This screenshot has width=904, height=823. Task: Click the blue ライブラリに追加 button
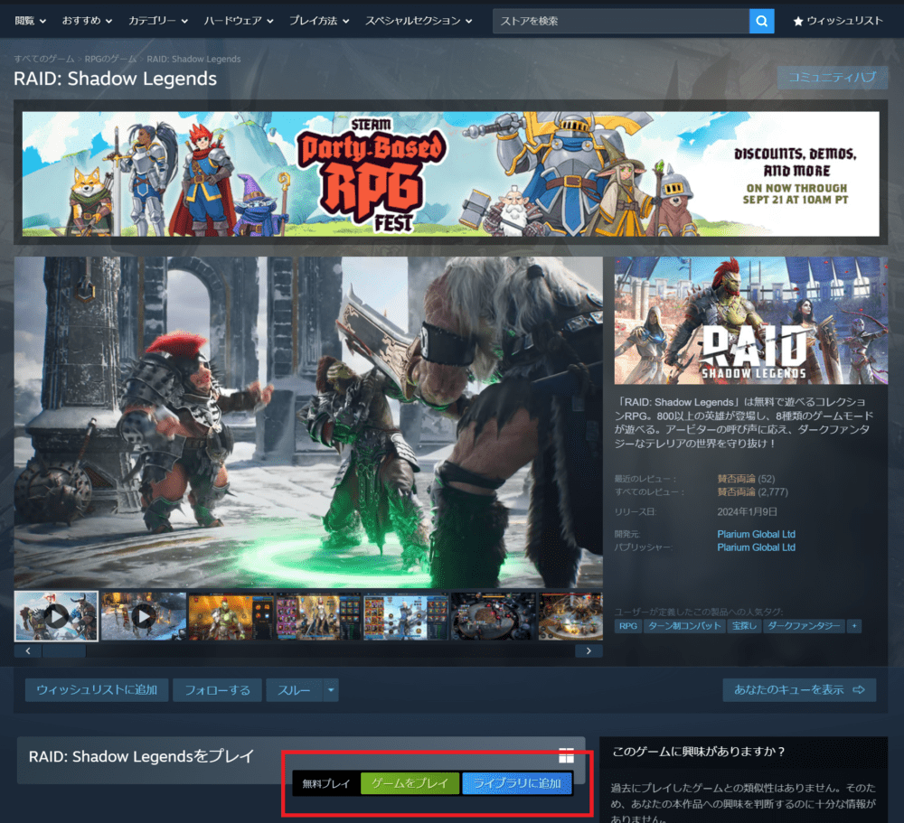tap(517, 783)
